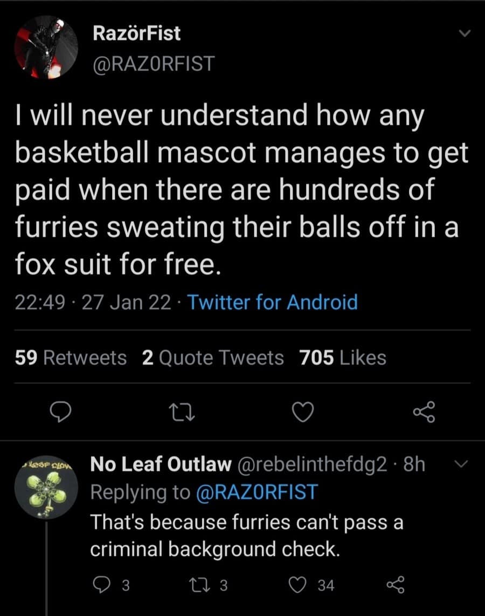View the 59 Retweets list
This screenshot has width=485, height=616.
pos(71,358)
